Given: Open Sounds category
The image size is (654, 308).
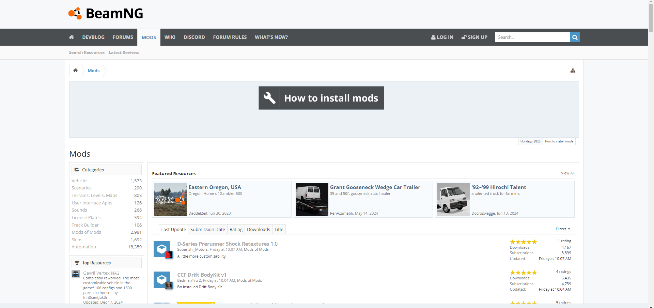Looking at the screenshot, I should [79, 210].
